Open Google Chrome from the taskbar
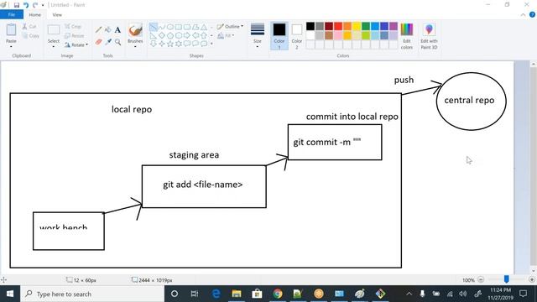Screen dimensions: 537x302 coord(278,294)
